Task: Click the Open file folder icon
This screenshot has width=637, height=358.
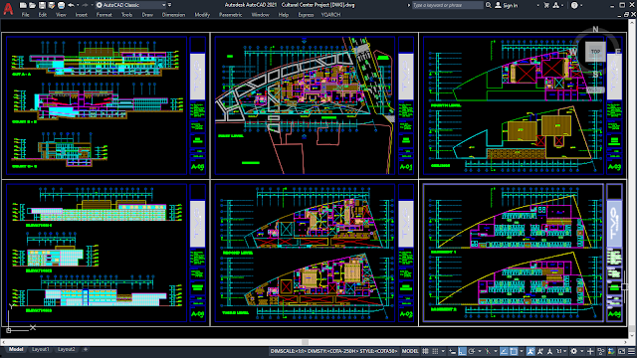Action: point(33,5)
